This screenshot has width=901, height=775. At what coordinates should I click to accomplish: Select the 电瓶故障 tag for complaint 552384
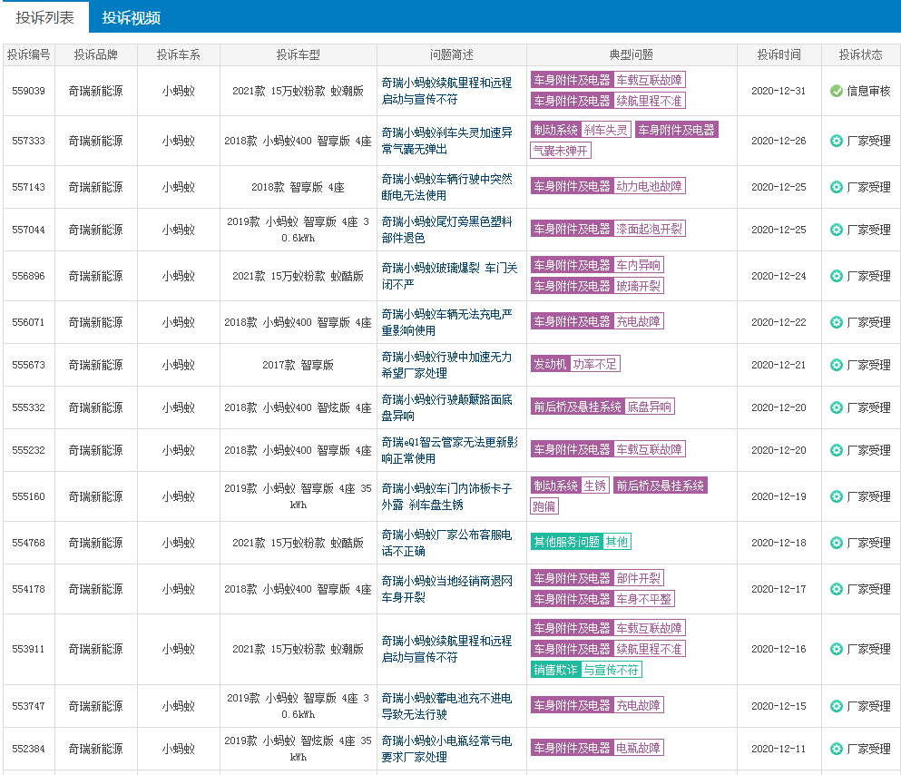tap(641, 748)
